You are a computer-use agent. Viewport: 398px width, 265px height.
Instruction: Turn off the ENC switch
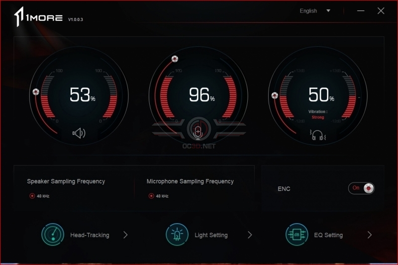pos(362,188)
